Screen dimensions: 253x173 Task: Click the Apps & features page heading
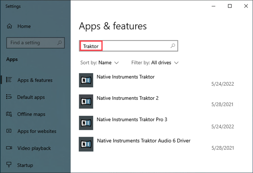pos(113,26)
